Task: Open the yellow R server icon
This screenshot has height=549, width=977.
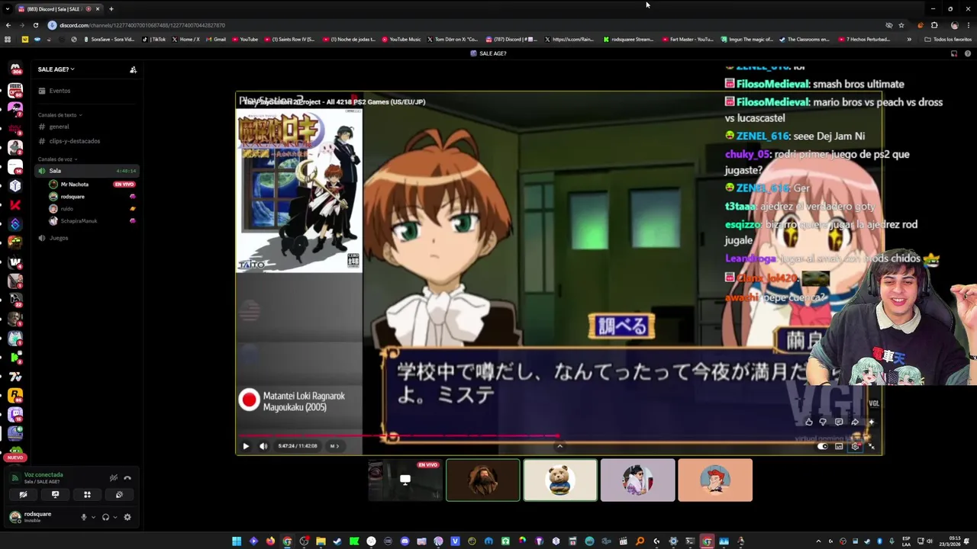Action: 15,395
